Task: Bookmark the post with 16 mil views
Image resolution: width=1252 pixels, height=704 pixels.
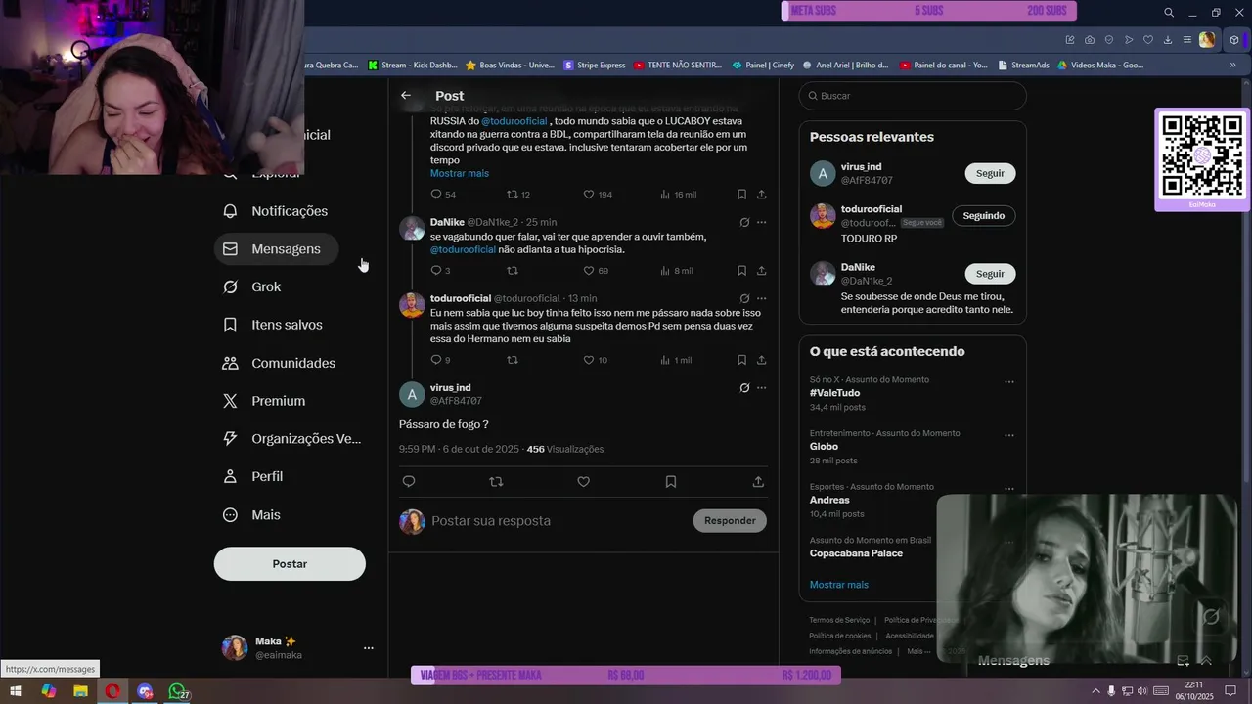Action: coord(741,195)
